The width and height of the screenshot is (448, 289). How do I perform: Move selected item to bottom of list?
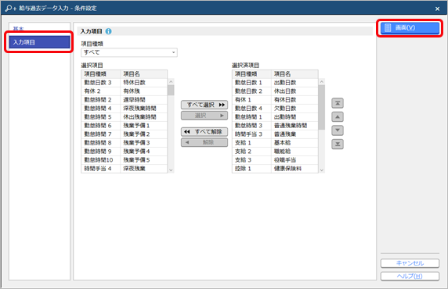pos(338,144)
